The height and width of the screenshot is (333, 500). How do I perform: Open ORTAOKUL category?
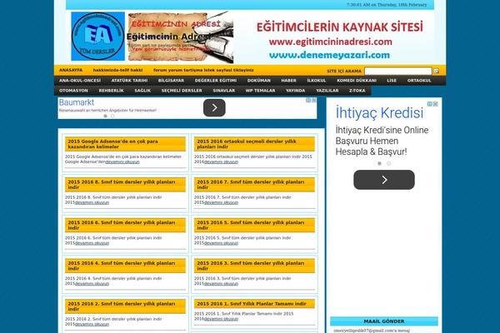pyautogui.click(x=419, y=81)
